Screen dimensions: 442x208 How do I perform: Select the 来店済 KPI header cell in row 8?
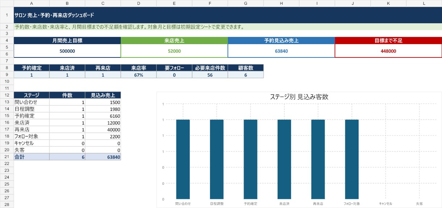67,68
